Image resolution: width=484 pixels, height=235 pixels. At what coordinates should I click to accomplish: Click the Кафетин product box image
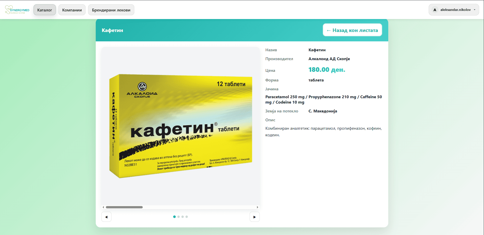click(x=180, y=126)
